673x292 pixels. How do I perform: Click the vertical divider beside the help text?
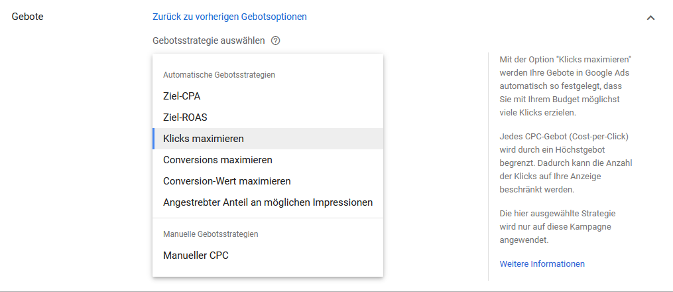pyautogui.click(x=489, y=166)
